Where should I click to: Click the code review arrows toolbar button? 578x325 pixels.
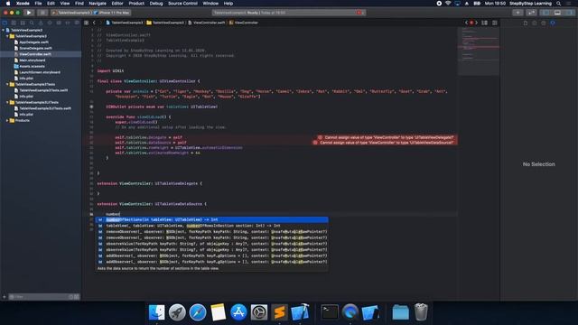tap(531, 13)
